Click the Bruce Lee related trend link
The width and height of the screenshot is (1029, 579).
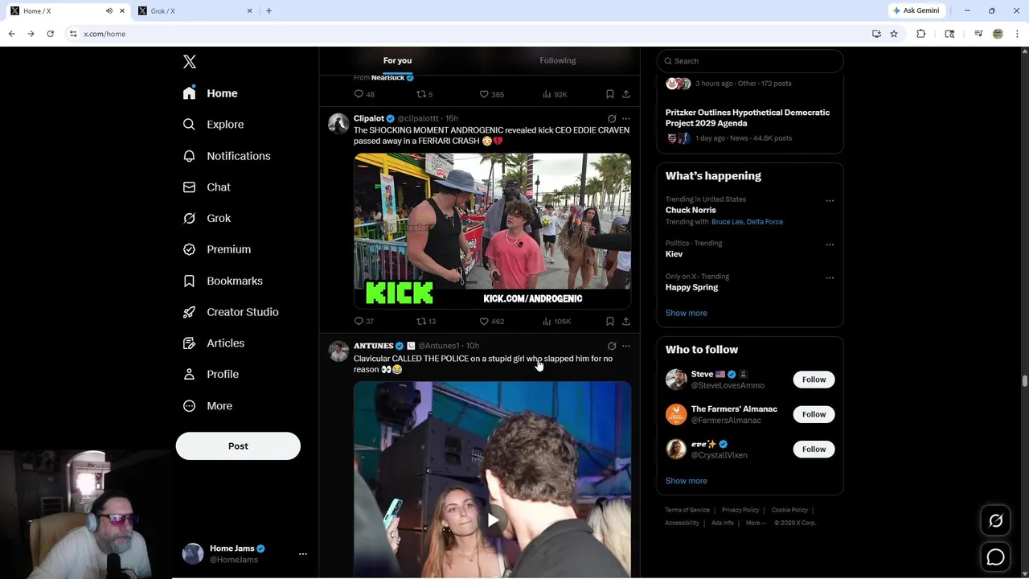click(x=728, y=222)
